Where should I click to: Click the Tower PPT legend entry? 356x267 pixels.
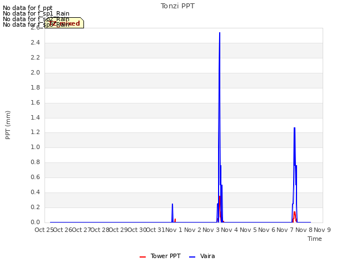(160, 256)
